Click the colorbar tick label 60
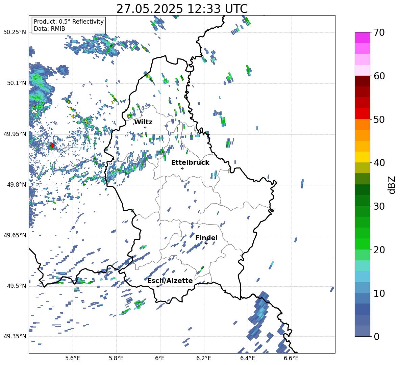Viewport: 400px width, 365px height. (x=379, y=76)
